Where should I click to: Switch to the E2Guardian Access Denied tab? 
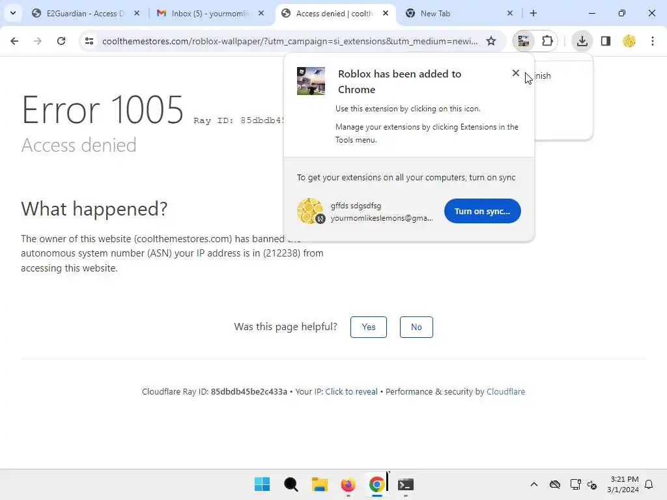point(86,13)
